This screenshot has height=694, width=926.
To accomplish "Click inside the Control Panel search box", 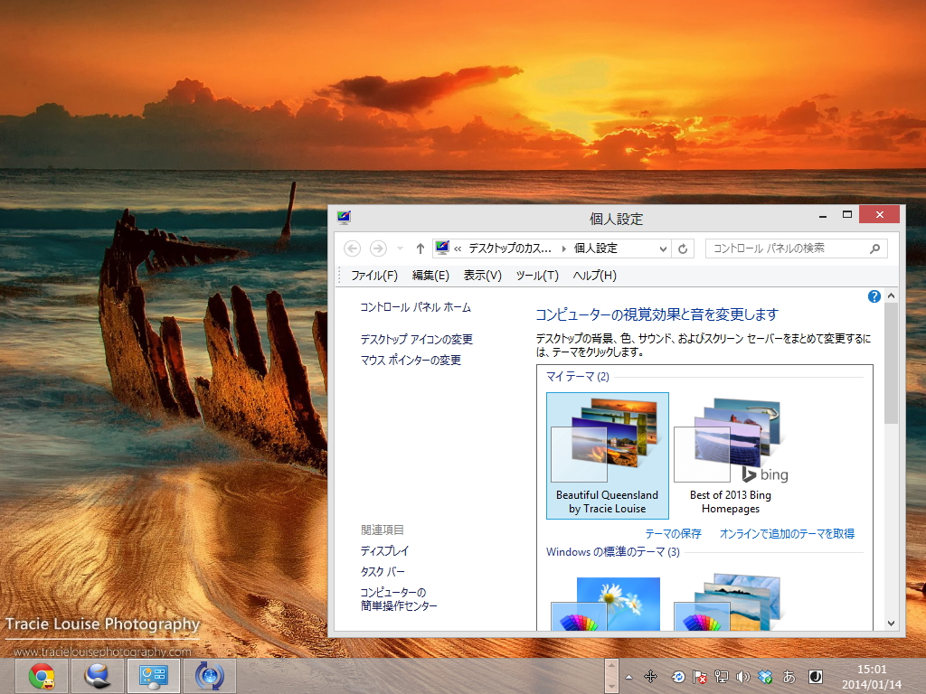I will (x=787, y=248).
